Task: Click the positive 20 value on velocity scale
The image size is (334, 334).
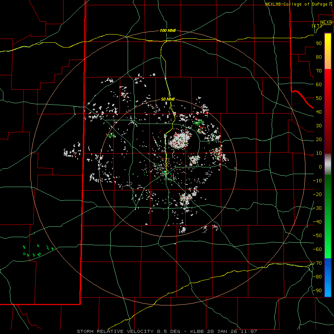Action: pyautogui.click(x=319, y=139)
